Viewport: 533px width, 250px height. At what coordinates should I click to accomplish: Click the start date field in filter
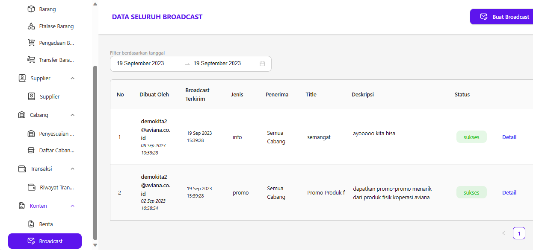[141, 64]
